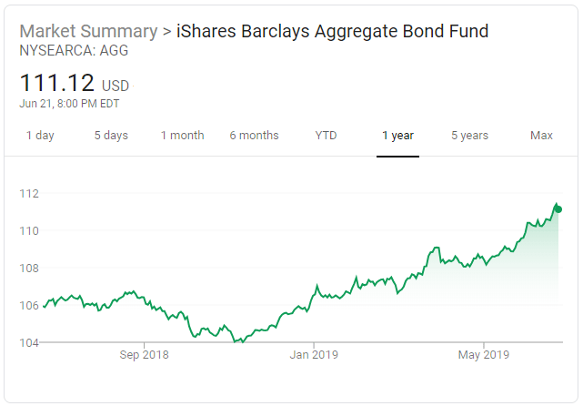Show the 6 months price range

(254, 135)
